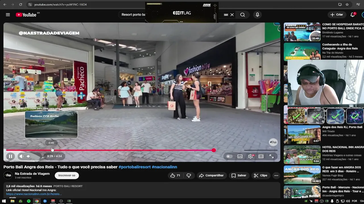Expand the ExitLag overlay three dots

coord(181,22)
